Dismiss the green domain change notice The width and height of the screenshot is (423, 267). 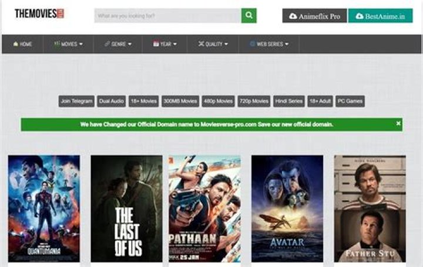pyautogui.click(x=398, y=123)
